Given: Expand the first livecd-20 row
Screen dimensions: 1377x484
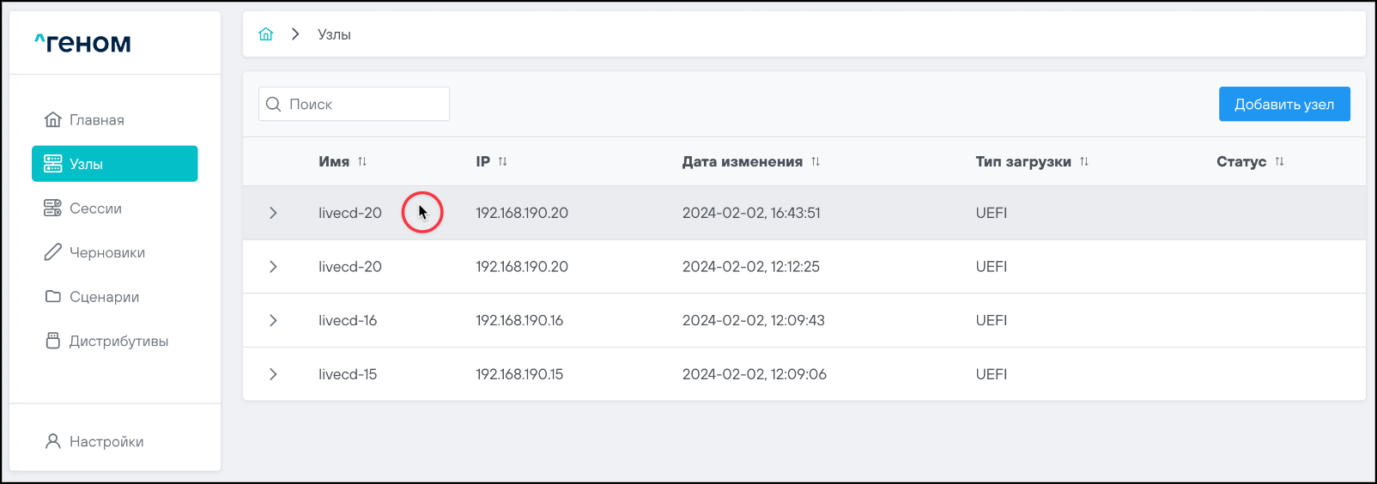Looking at the screenshot, I should (273, 213).
